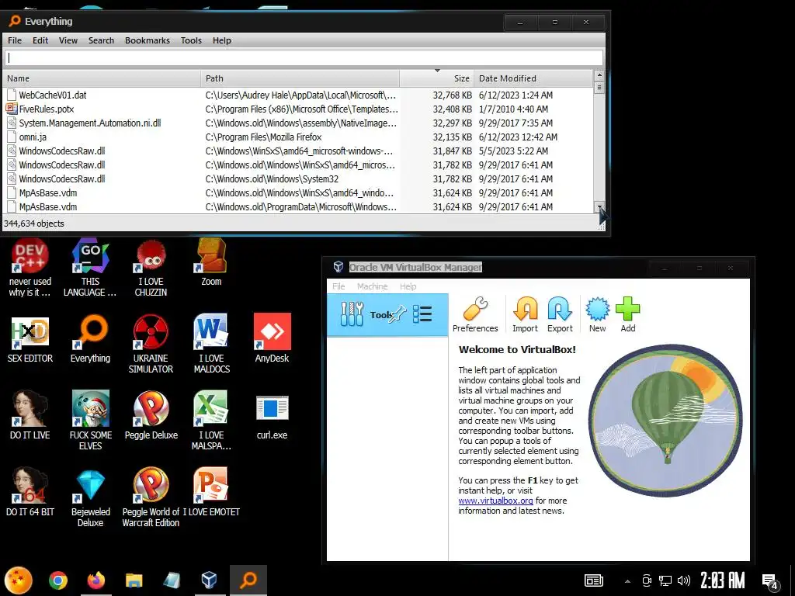The height and width of the screenshot is (596, 795).
Task: Click the scroll down arrow in Everything results
Action: (x=599, y=206)
